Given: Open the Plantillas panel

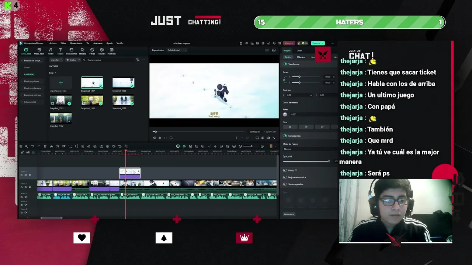Looking at the screenshot, I should (111, 51).
